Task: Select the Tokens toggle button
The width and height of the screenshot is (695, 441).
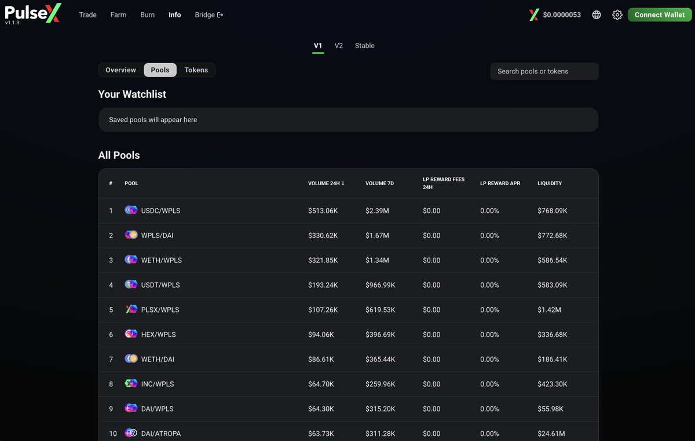Action: click(x=196, y=70)
